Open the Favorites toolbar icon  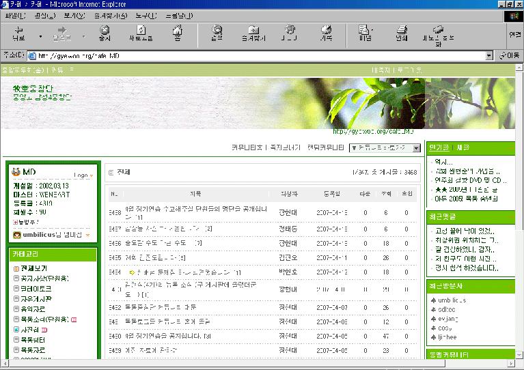253,33
